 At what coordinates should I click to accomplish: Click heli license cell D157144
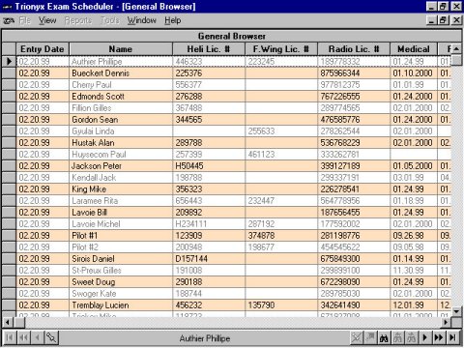[209, 259]
